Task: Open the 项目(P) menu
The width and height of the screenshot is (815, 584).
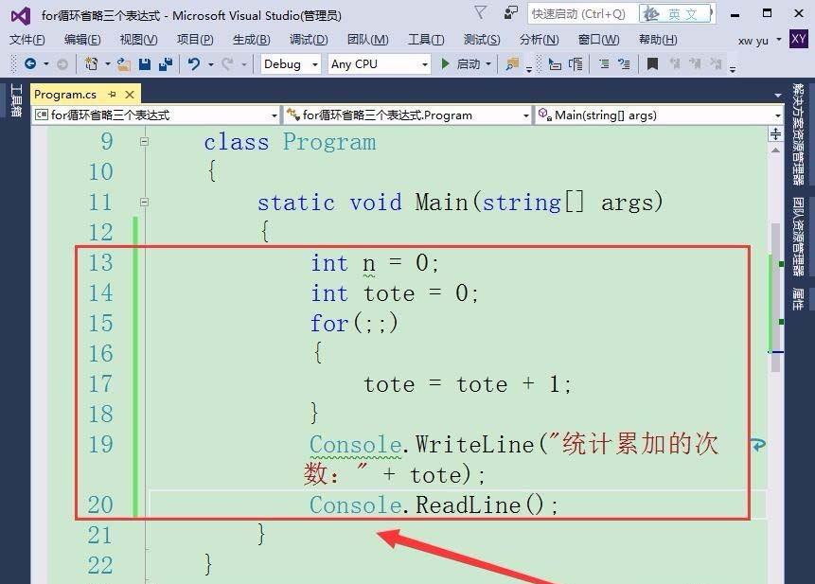Action: coord(195,40)
